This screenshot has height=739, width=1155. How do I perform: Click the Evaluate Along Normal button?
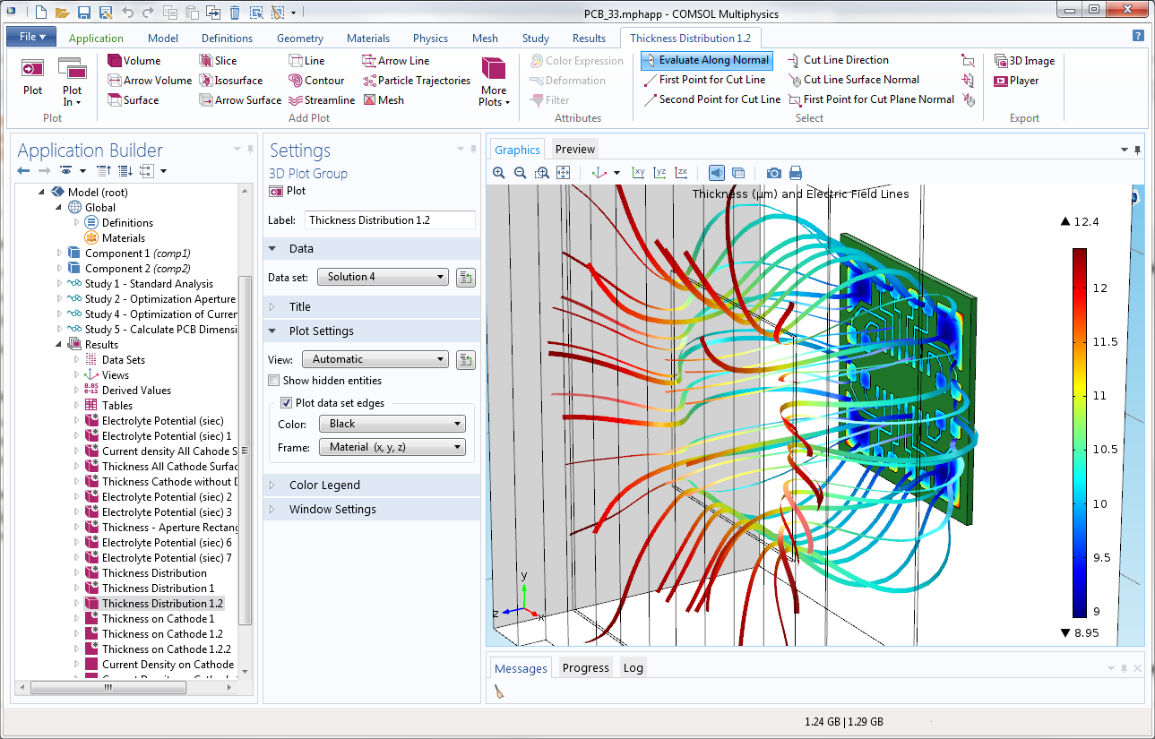point(706,60)
